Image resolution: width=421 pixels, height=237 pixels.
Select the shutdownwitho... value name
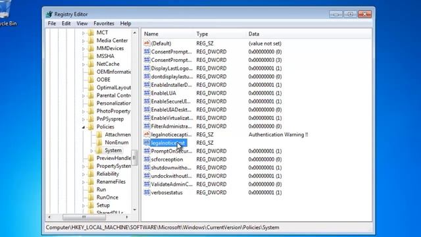171,168
